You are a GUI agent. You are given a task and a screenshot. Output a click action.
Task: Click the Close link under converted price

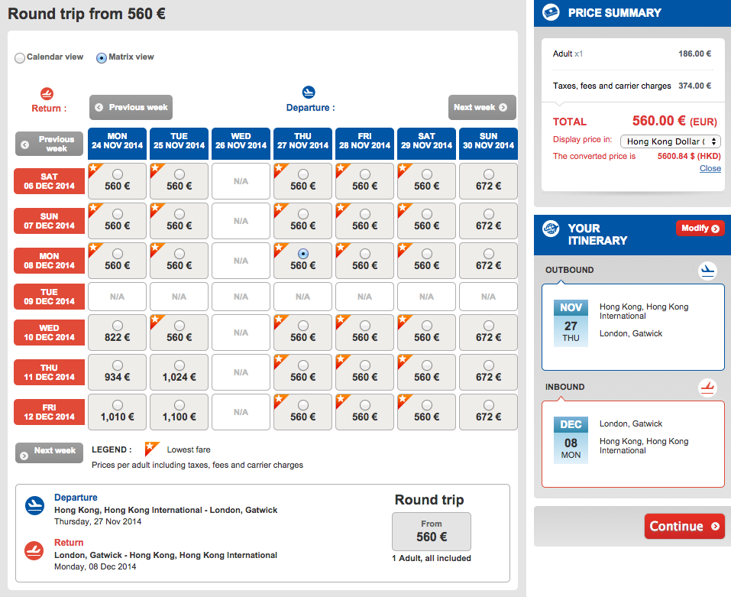(710, 168)
